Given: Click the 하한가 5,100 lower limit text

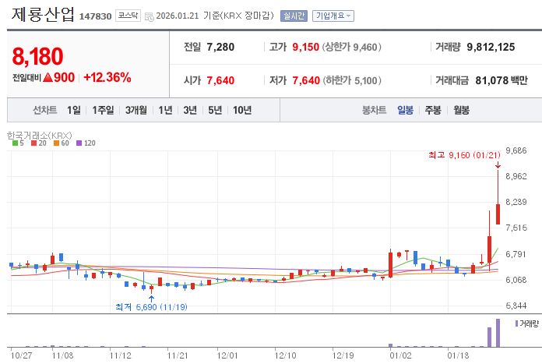Looking at the screenshot, I should click(x=352, y=80).
